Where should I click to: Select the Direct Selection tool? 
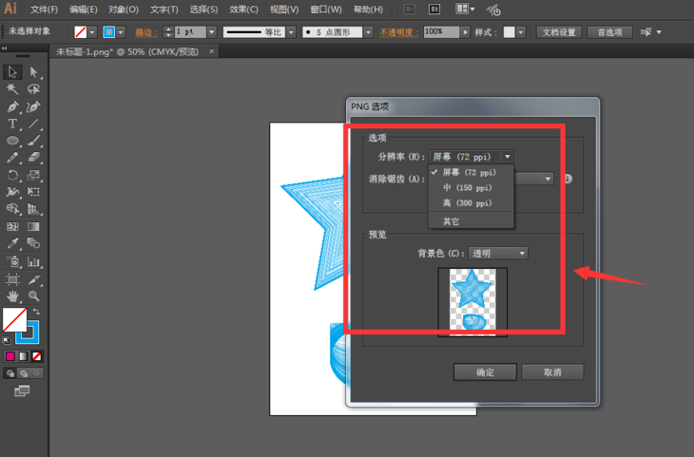click(33, 71)
